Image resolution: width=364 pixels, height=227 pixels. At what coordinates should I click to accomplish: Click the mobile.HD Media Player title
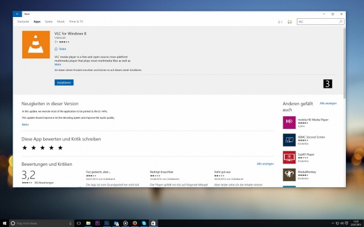(x=313, y=120)
